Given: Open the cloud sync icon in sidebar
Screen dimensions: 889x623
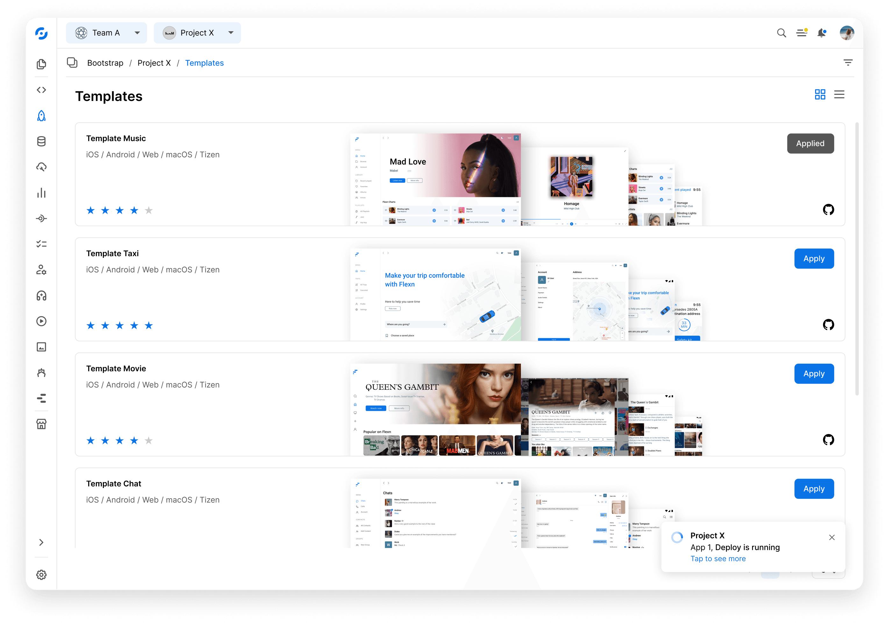Looking at the screenshot, I should tap(41, 167).
